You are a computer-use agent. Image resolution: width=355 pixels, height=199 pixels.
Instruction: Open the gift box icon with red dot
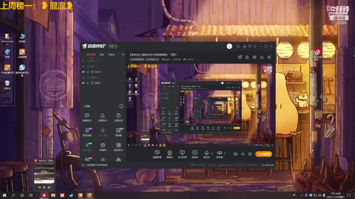click(240, 57)
